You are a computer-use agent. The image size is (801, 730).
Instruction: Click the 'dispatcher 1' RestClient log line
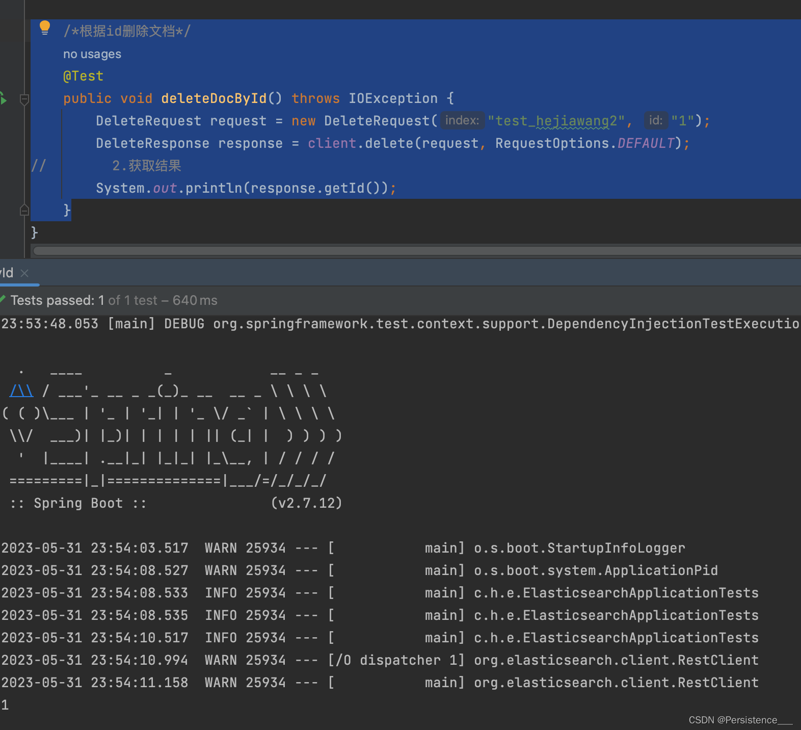380,660
